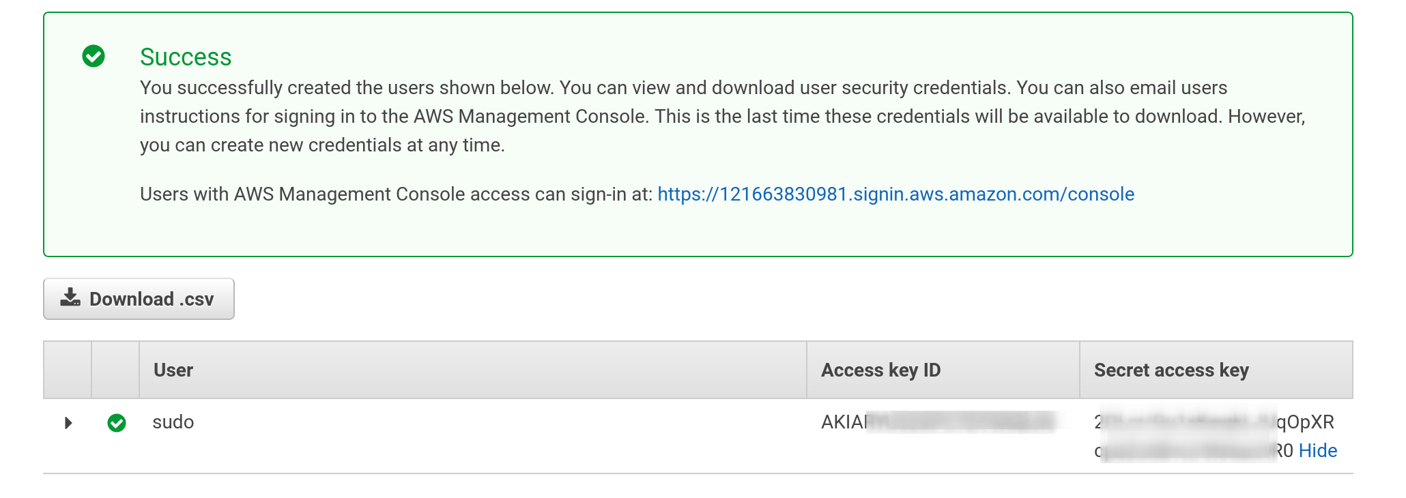
Task: Click the green Success checkmark icon
Action: tap(94, 56)
